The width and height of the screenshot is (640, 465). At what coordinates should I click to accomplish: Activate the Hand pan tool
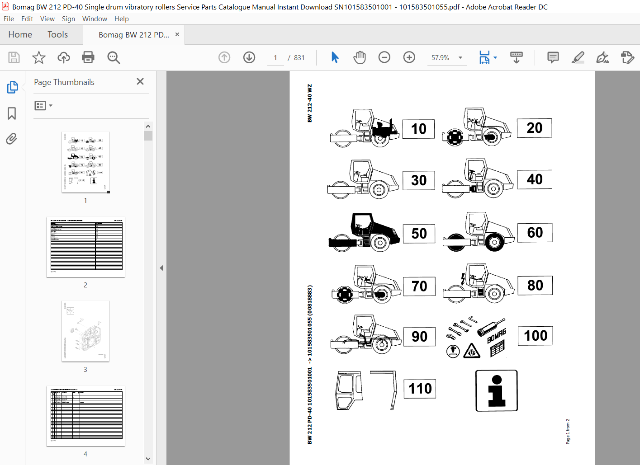[x=360, y=57]
